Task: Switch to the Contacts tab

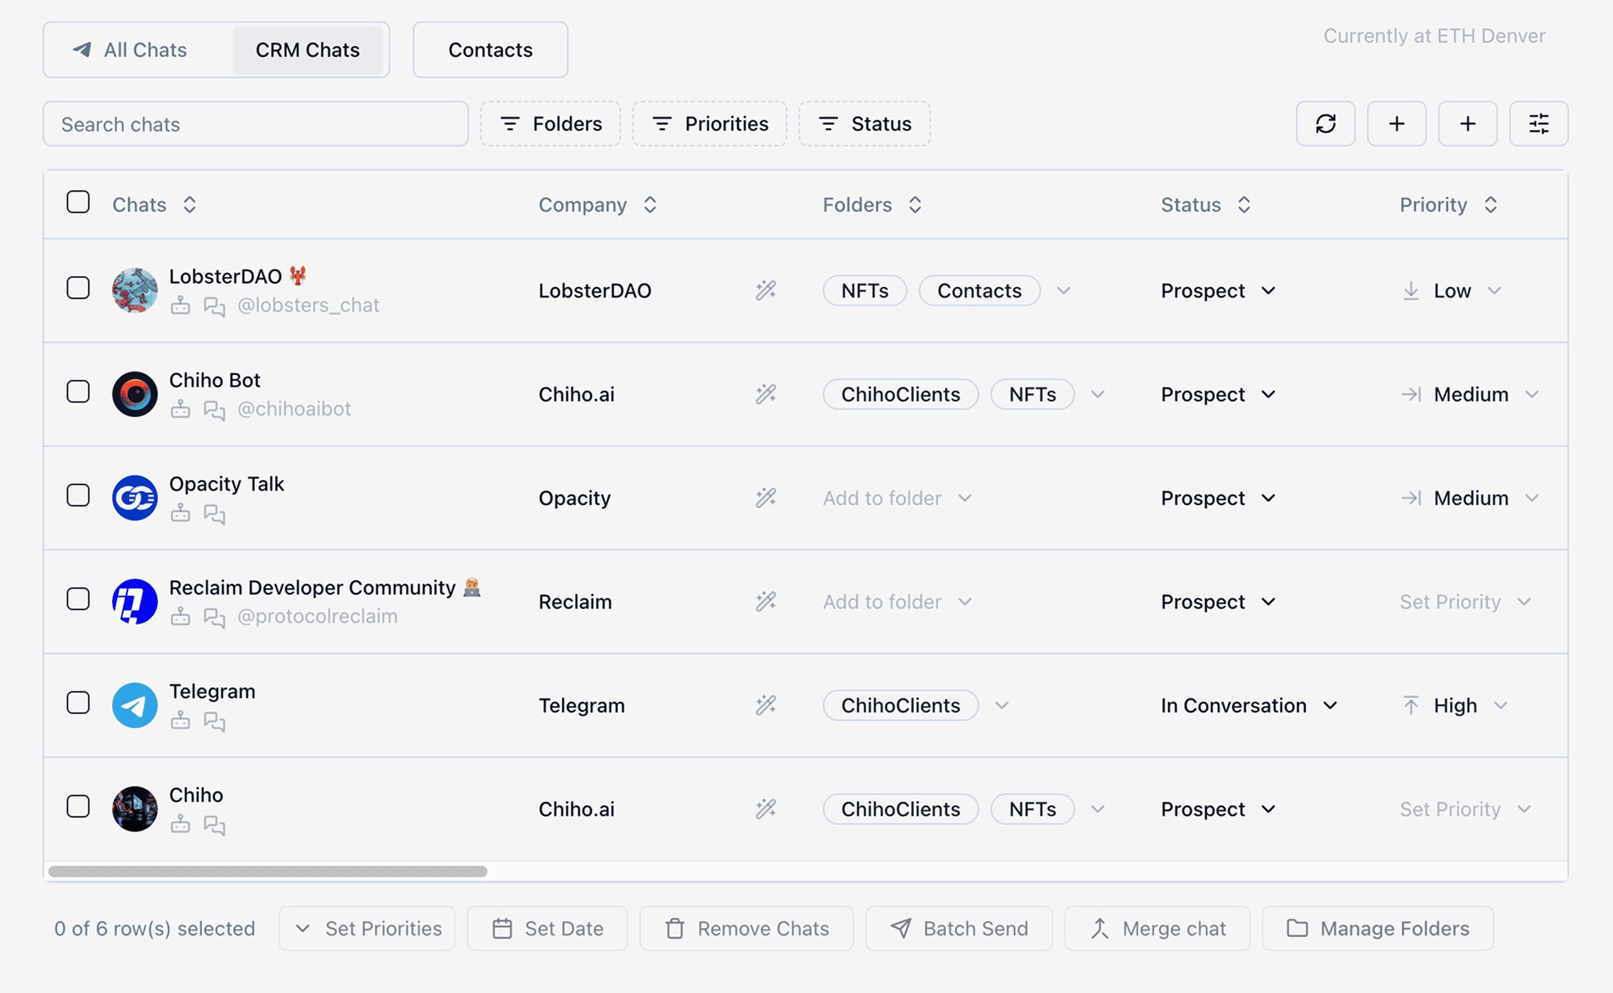Action: tap(490, 50)
